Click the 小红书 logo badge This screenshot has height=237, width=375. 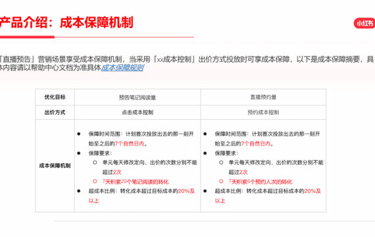point(364,23)
